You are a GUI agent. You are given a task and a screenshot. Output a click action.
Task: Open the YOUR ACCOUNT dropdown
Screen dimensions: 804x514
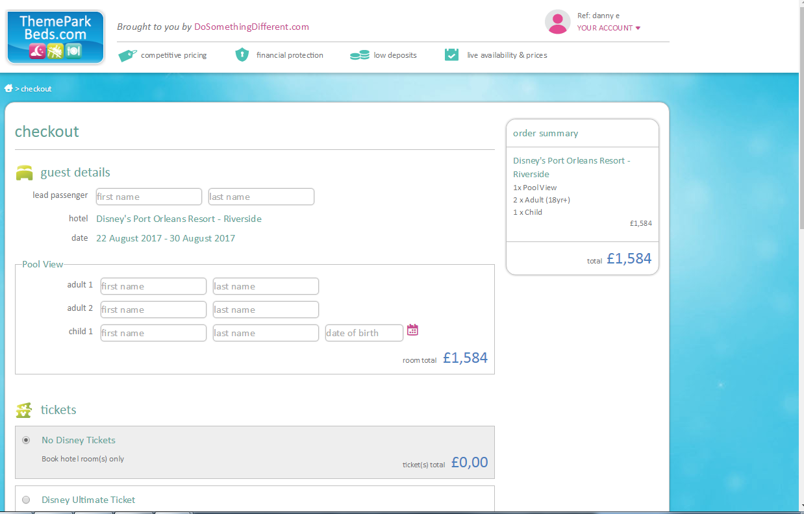coord(609,28)
